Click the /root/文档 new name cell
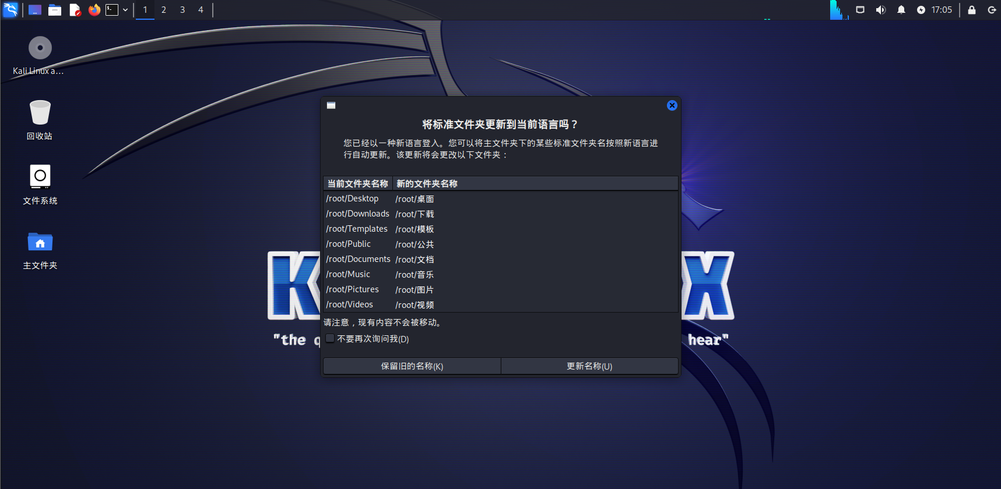 pyautogui.click(x=415, y=260)
